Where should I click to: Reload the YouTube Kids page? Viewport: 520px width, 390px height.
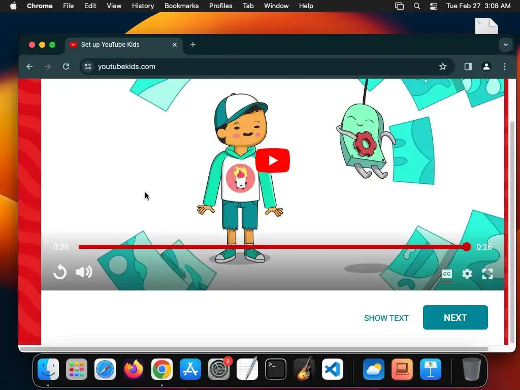[x=66, y=67]
